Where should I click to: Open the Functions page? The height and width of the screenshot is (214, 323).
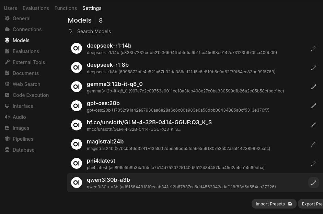(x=66, y=8)
